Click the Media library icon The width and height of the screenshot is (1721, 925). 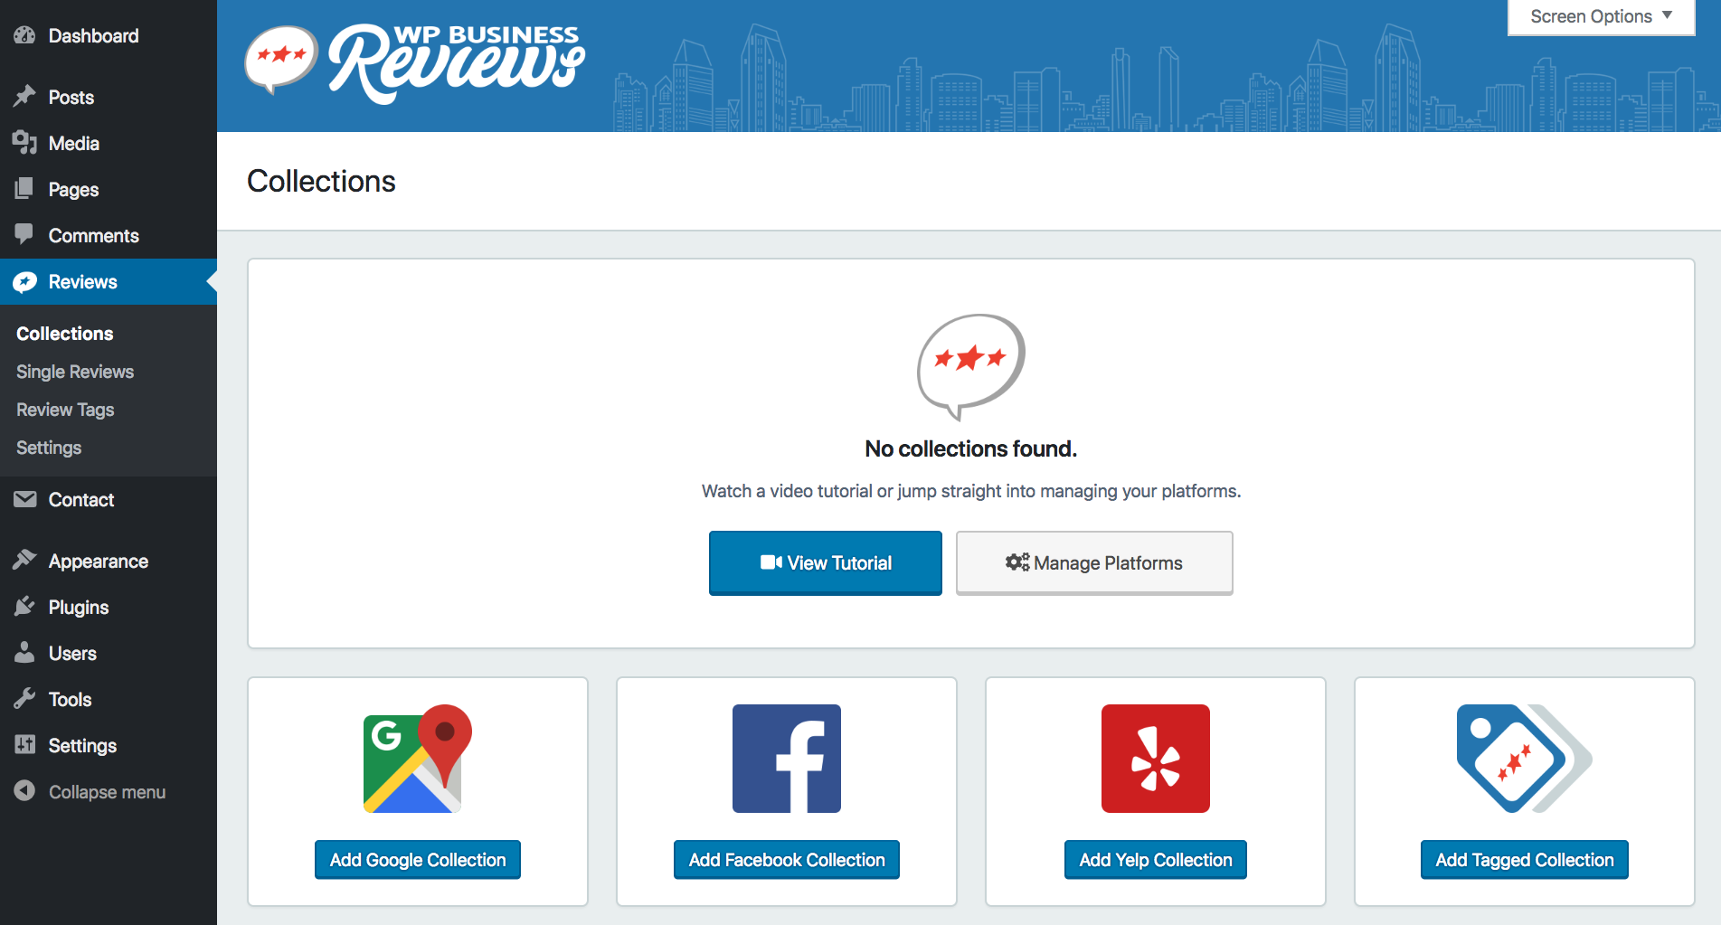[x=24, y=143]
